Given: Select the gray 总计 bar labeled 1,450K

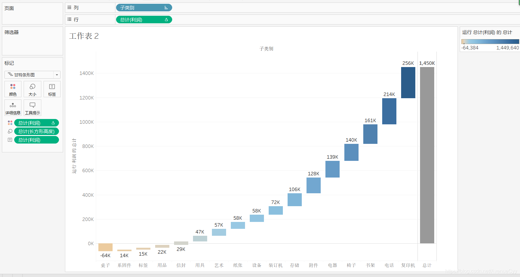Looking at the screenshot, I should point(427,155).
